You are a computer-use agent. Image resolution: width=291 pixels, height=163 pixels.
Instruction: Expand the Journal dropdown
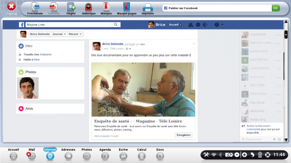[x=59, y=34]
